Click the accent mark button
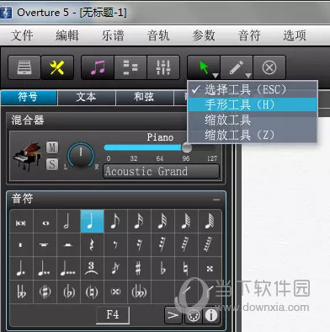Viewport: 330px width, 332px height. [x=173, y=315]
